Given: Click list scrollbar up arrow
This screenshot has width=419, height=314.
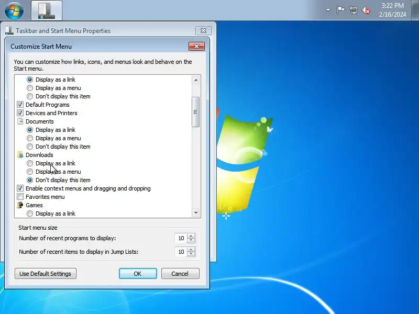Looking at the screenshot, I should tap(196, 80).
